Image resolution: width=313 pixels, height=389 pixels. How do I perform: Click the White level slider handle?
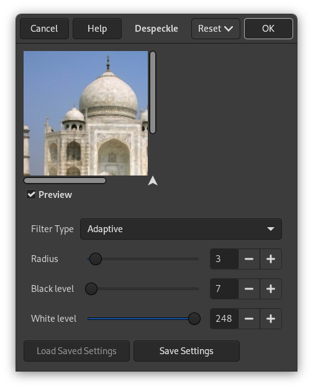(x=194, y=319)
